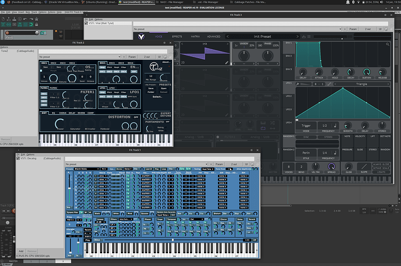Click the Redo icon in REAPER toolbar
The image size is (401, 266).
[x=31, y=19]
